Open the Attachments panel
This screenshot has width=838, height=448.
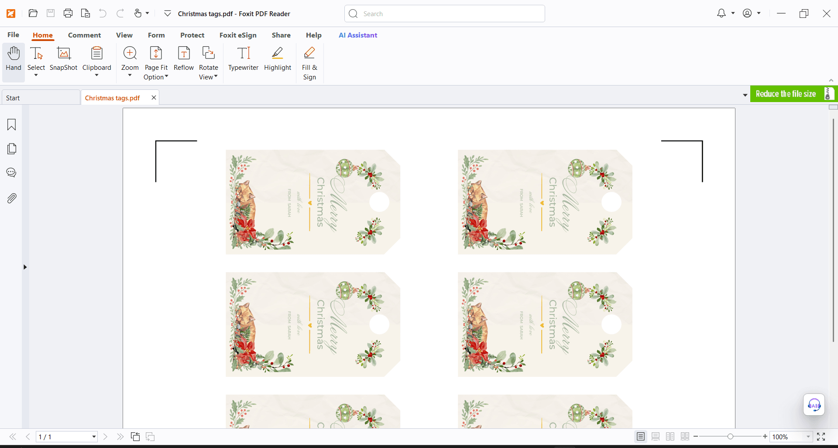click(12, 198)
